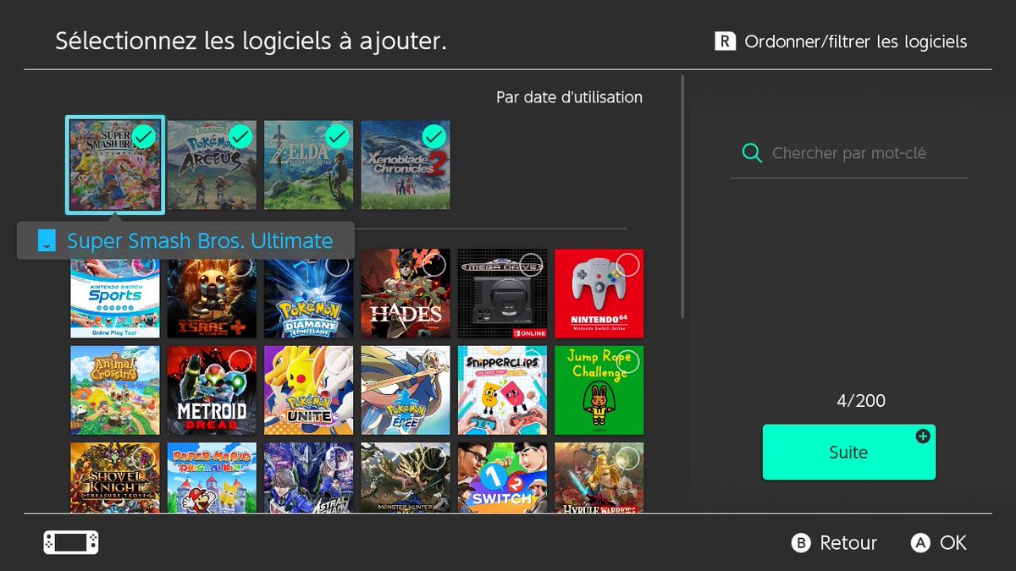Viewport: 1016px width, 571px height.
Task: Check the Nintendo 64 selection circle
Action: [x=627, y=265]
